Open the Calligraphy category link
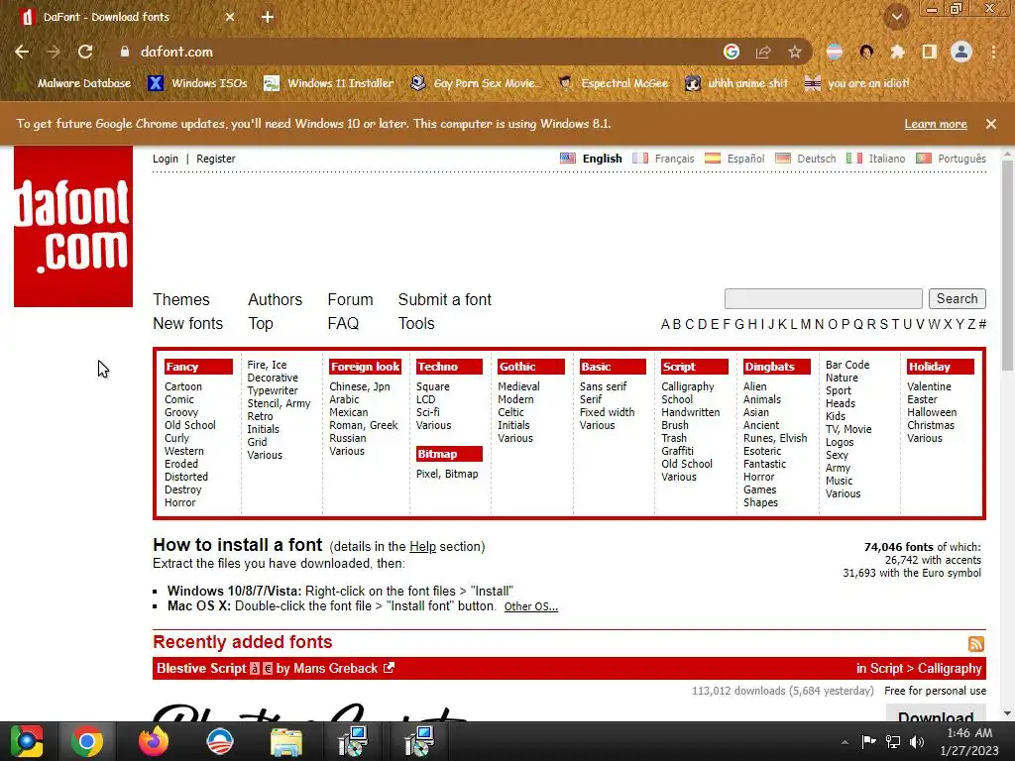 pyautogui.click(x=688, y=386)
